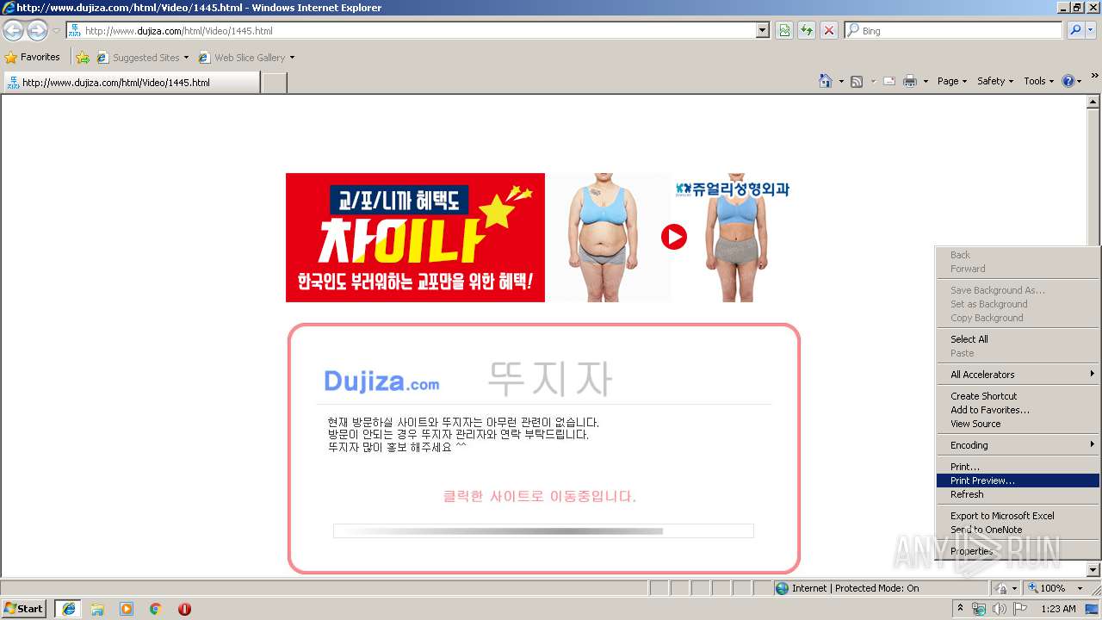The height and width of the screenshot is (620, 1102).
Task: Open the Windows Explorer folder taskbar icon
Action: coord(97,609)
